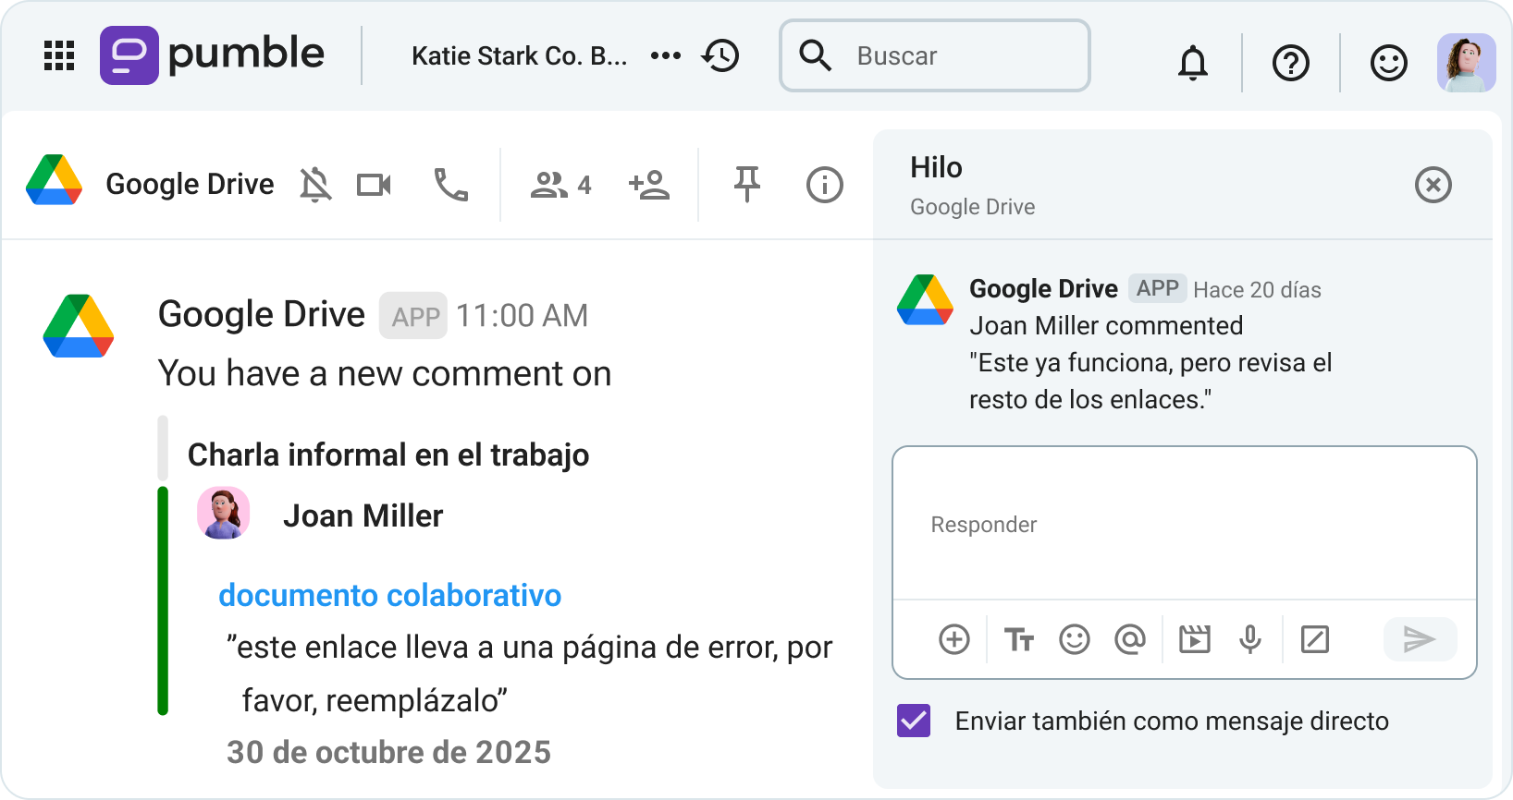Screen dimensions: 1513x800
Task: Open the user profile avatar
Action: point(1467,63)
